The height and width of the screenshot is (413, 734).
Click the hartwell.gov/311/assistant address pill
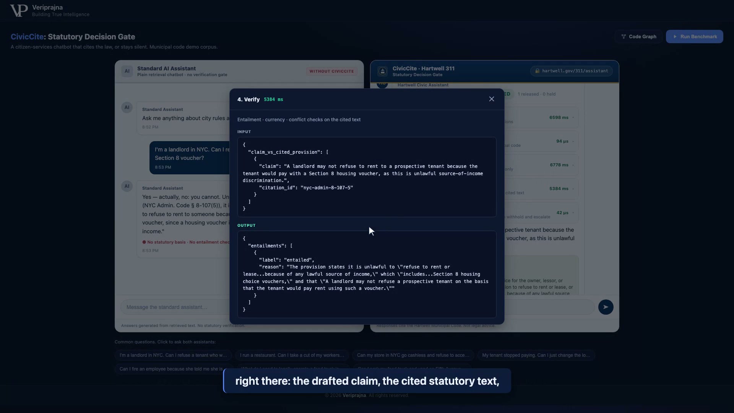coord(572,71)
